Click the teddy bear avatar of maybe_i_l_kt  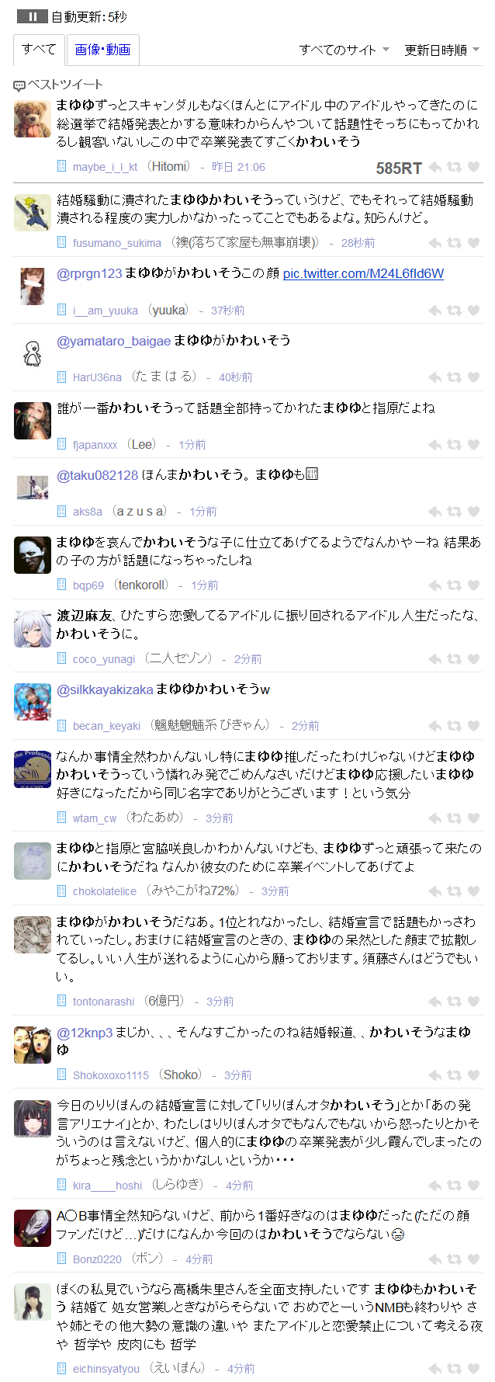pos(33,119)
